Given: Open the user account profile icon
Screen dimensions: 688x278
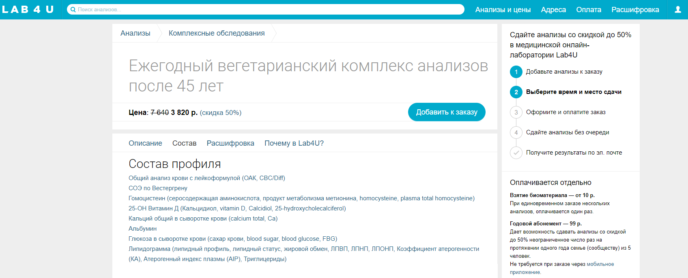Looking at the screenshot, I should [677, 9].
